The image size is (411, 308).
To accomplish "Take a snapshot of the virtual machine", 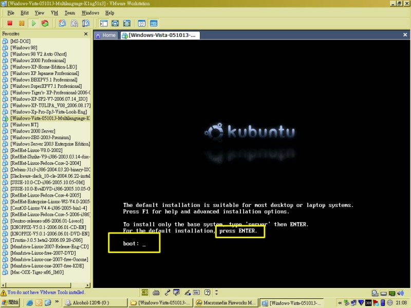I will [62, 23].
